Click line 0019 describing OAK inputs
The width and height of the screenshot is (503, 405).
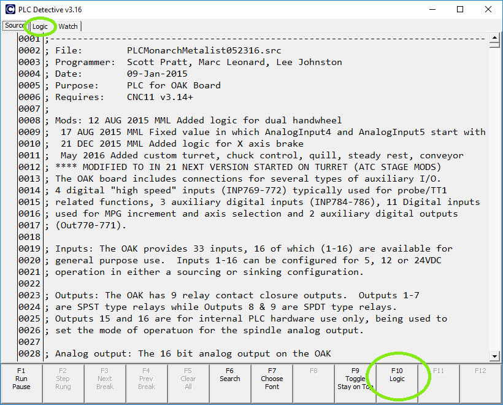click(254, 249)
